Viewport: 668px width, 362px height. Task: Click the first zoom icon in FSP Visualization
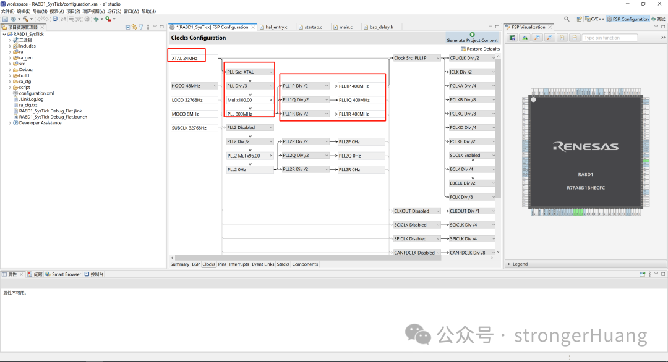coord(536,38)
